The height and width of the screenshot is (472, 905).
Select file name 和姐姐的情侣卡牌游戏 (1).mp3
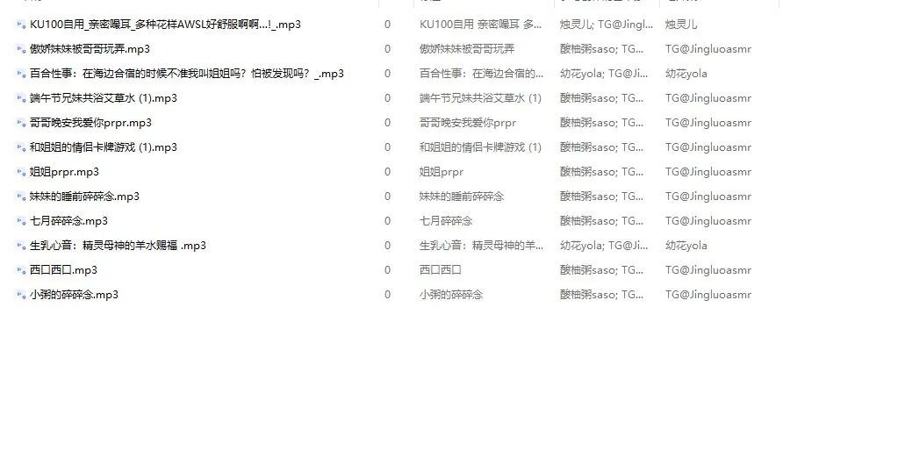pos(104,147)
